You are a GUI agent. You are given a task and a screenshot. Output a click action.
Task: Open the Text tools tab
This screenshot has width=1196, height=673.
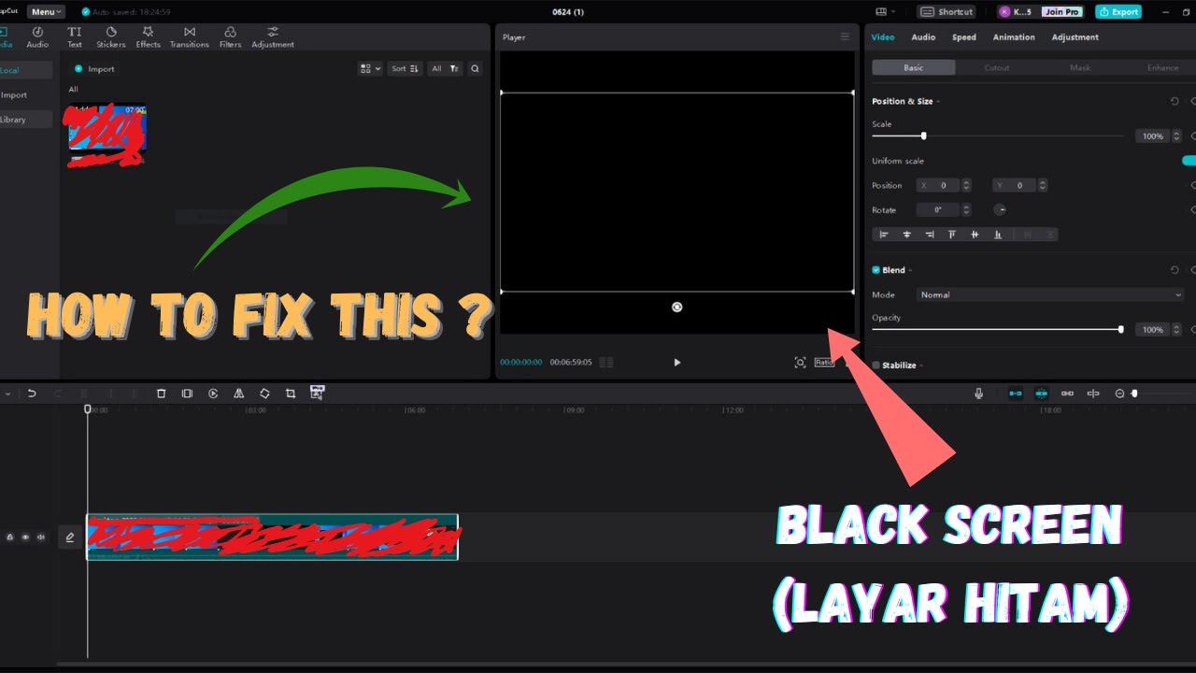(74, 37)
